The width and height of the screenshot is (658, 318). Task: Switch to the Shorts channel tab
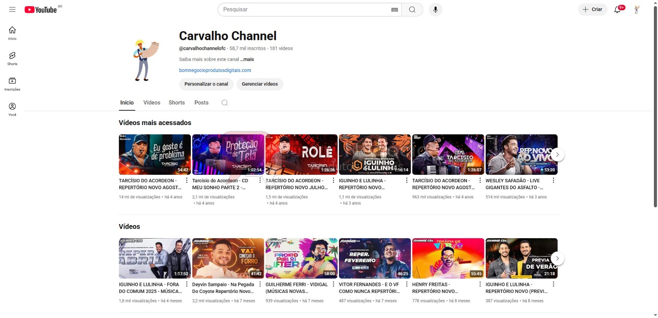pos(176,103)
